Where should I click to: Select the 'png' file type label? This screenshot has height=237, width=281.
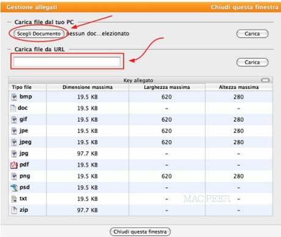coord(25,176)
